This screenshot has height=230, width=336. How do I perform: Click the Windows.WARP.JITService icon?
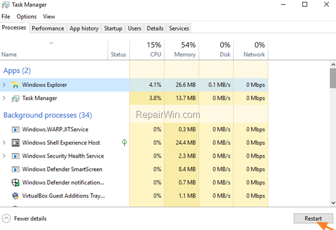(15, 130)
